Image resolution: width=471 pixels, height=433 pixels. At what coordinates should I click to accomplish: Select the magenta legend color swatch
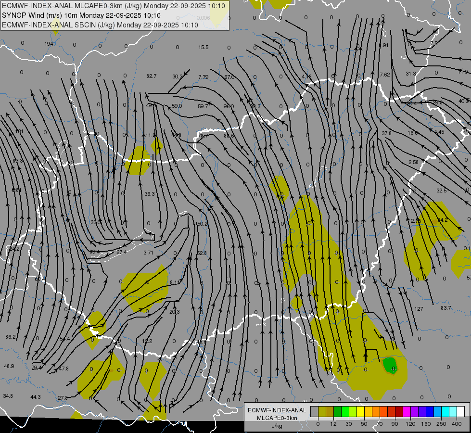coord(407,411)
